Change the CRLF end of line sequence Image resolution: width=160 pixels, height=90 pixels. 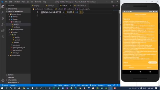click(78, 85)
